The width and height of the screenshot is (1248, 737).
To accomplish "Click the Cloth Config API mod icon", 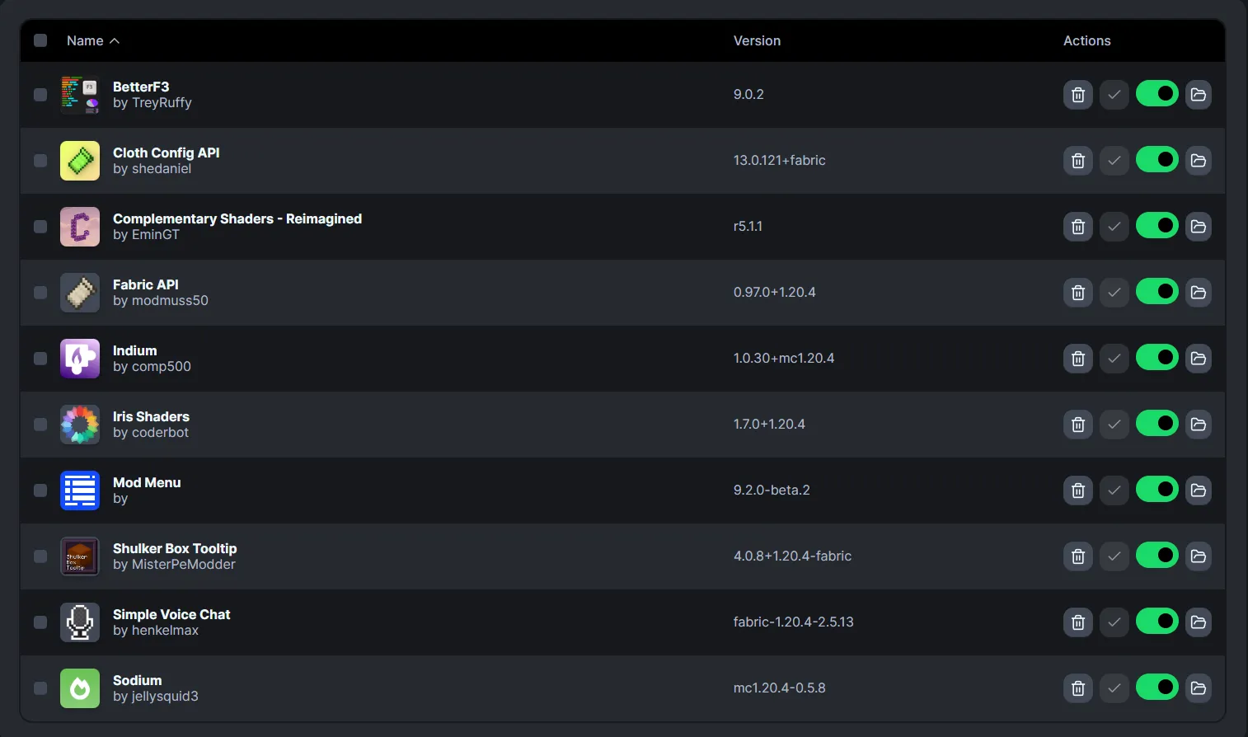I will click(80, 161).
